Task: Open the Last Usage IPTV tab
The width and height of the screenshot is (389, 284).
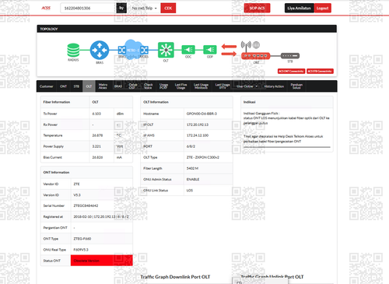Action: pyautogui.click(x=223, y=86)
